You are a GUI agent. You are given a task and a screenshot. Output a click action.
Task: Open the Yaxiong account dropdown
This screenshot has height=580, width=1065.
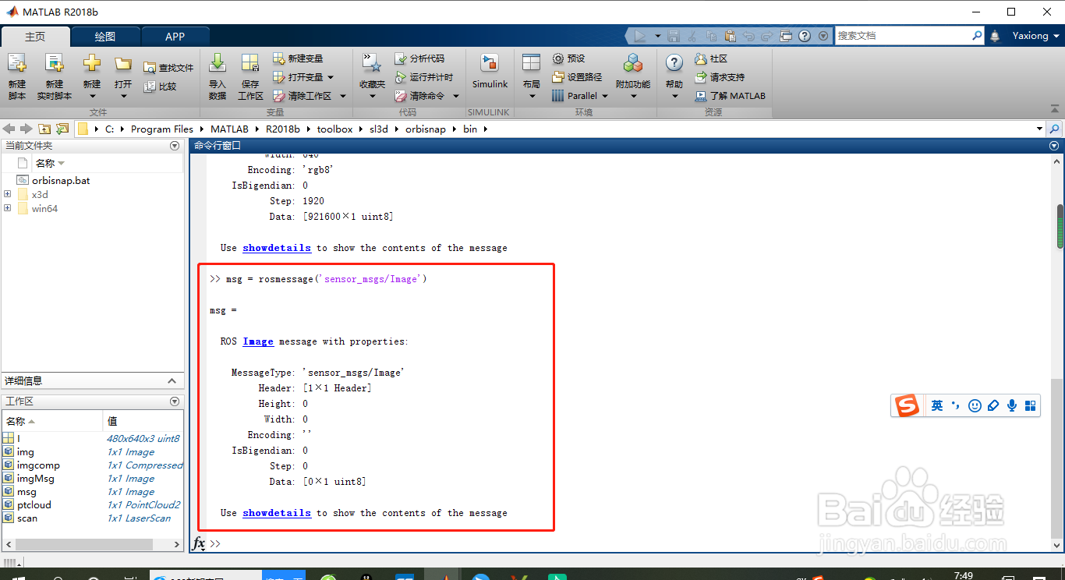1037,36
